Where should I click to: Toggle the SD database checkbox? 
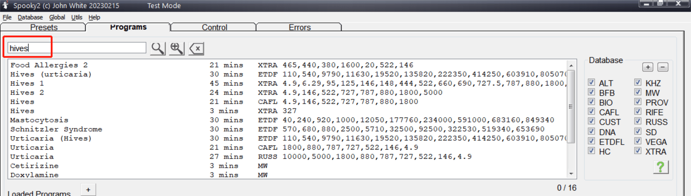[638, 131]
